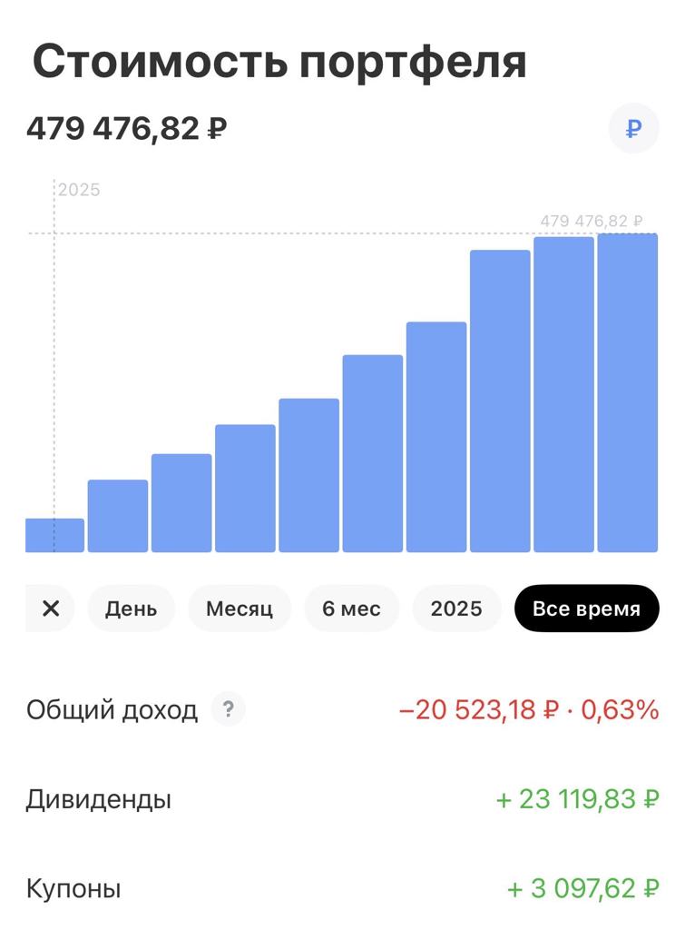Click the Стоимость портфеля heading
This screenshot has height=930, width=685.
point(279,62)
